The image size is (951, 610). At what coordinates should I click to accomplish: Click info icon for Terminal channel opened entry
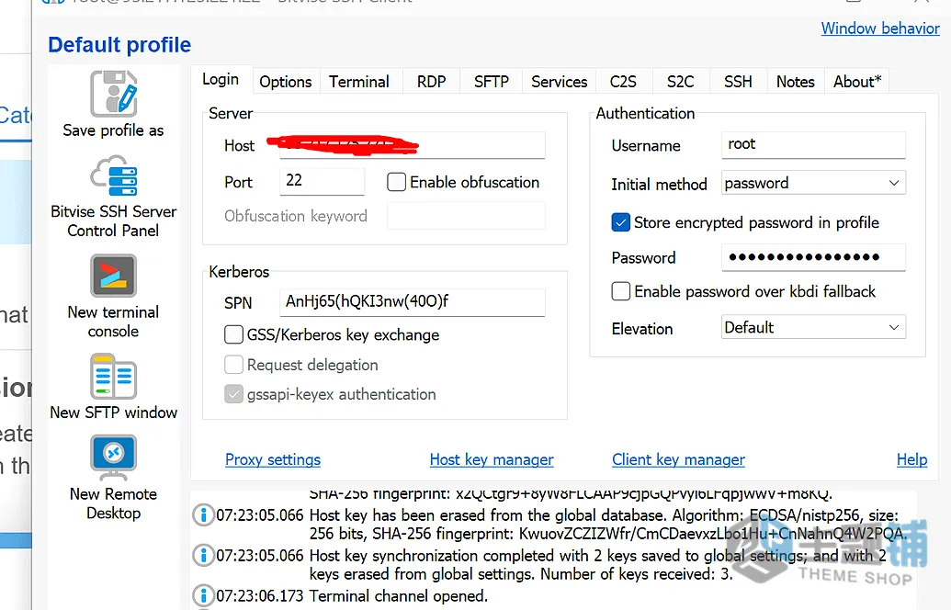(x=203, y=595)
